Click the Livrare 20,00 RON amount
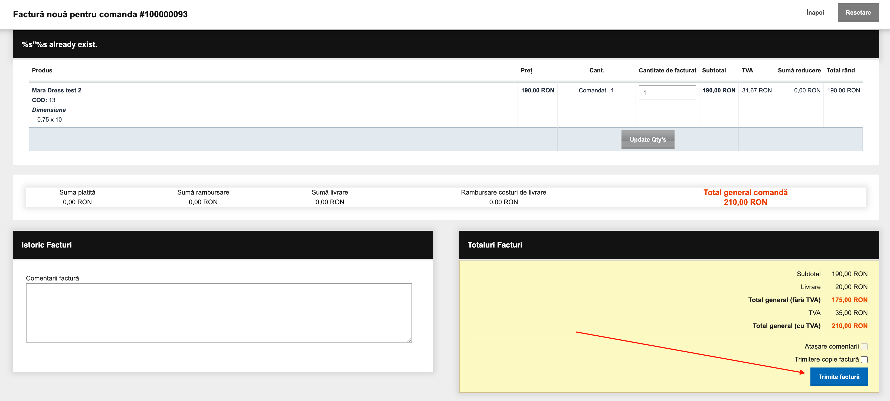Viewport: 890px width, 401px height. point(851,287)
